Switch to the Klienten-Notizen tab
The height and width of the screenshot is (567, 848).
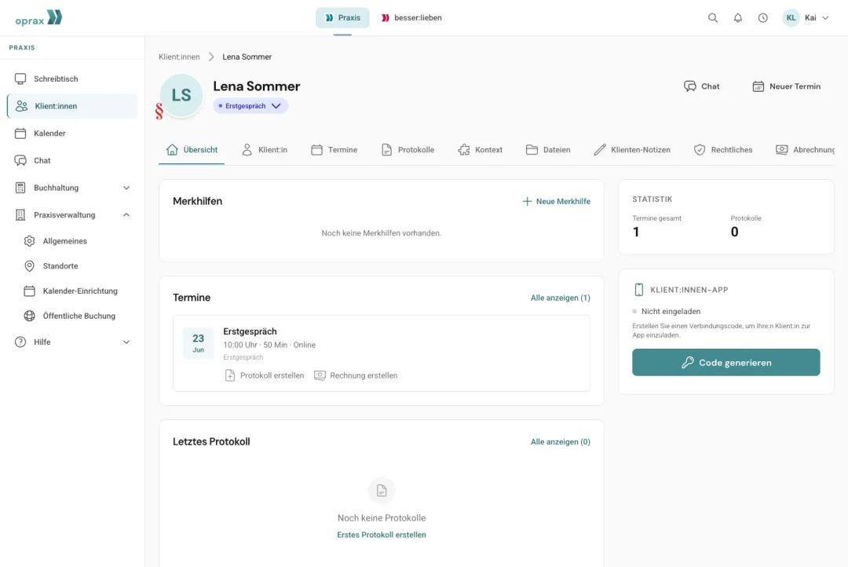pos(632,150)
